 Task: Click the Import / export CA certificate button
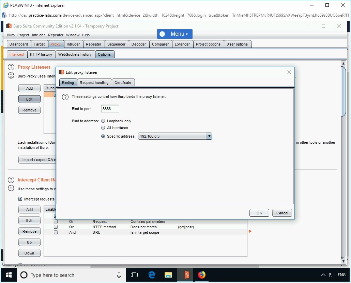[37, 159]
